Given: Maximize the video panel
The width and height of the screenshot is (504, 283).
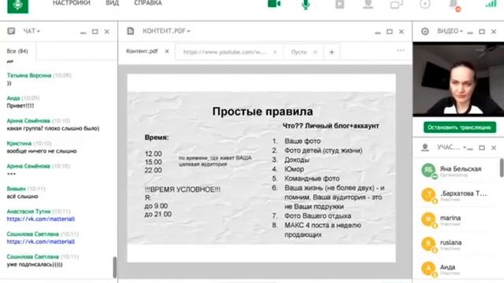Looking at the screenshot, I should coord(482,31).
